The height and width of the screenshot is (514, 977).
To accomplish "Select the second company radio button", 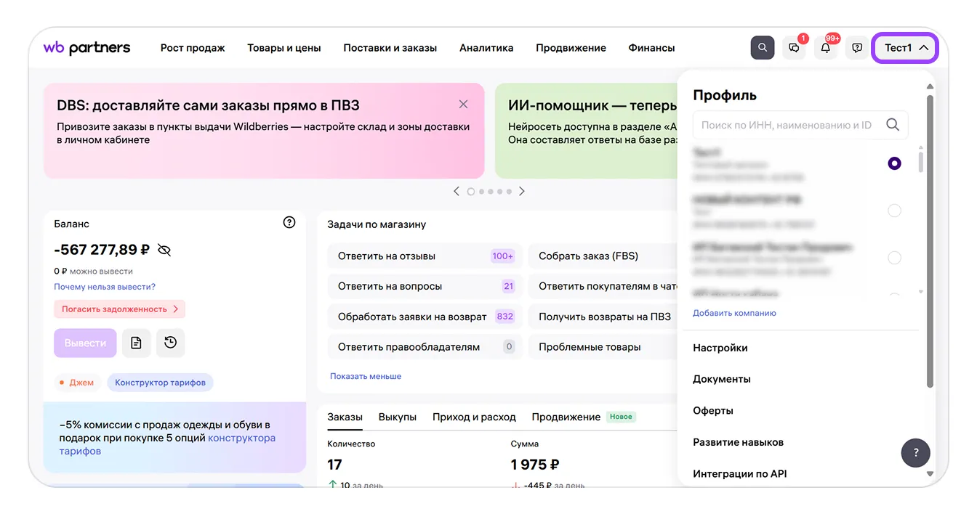I will click(894, 211).
